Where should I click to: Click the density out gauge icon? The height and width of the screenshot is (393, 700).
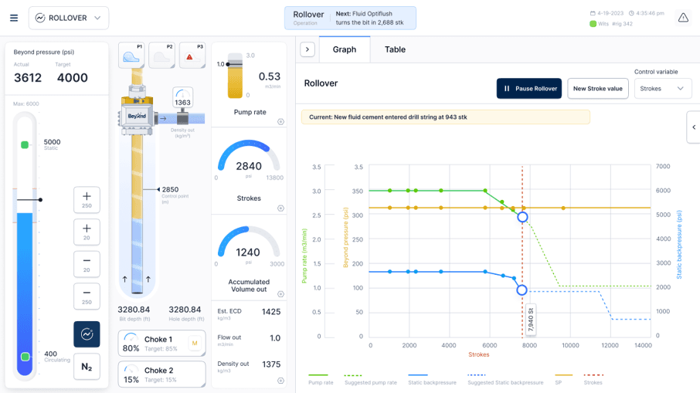click(182, 98)
